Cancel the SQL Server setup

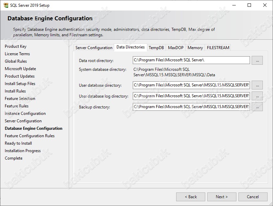[253, 197]
